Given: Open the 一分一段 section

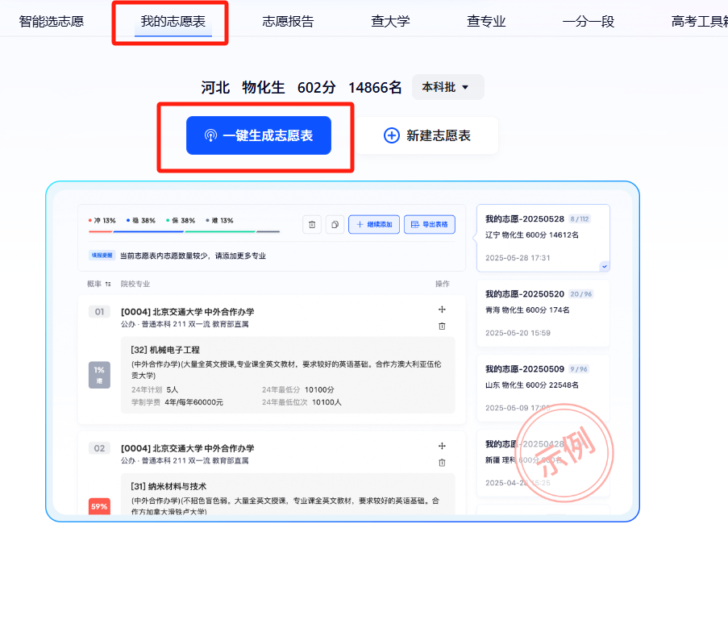Looking at the screenshot, I should [x=589, y=22].
